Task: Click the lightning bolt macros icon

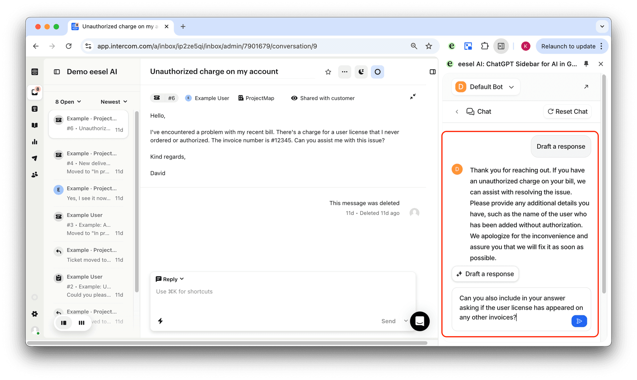Action: pos(160,321)
